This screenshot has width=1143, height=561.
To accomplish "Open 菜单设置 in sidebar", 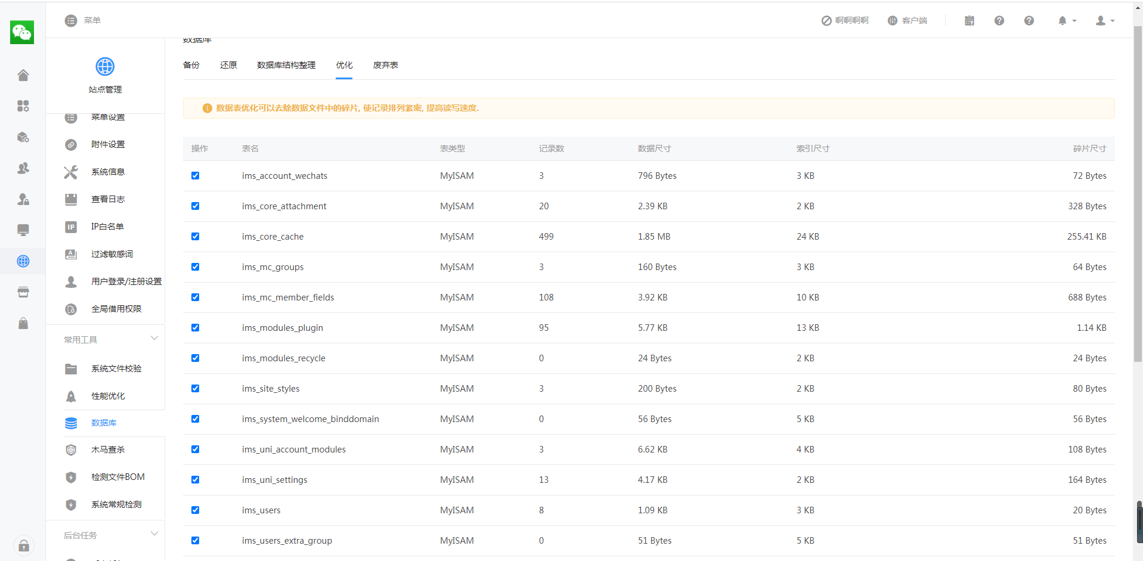I will coord(108,117).
